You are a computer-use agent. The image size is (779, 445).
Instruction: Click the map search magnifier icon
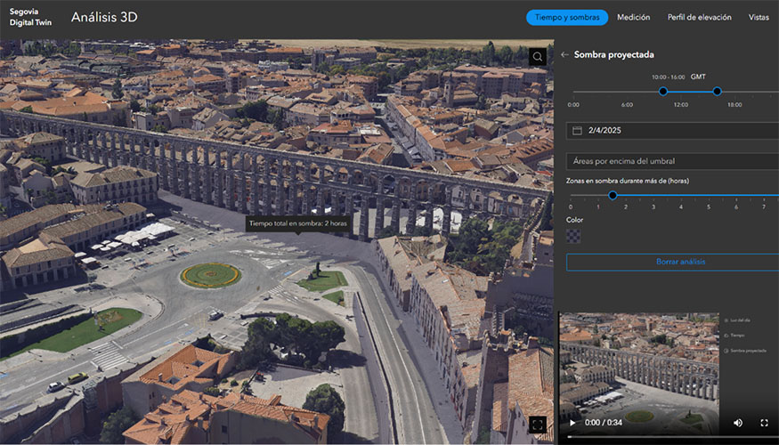pos(537,57)
